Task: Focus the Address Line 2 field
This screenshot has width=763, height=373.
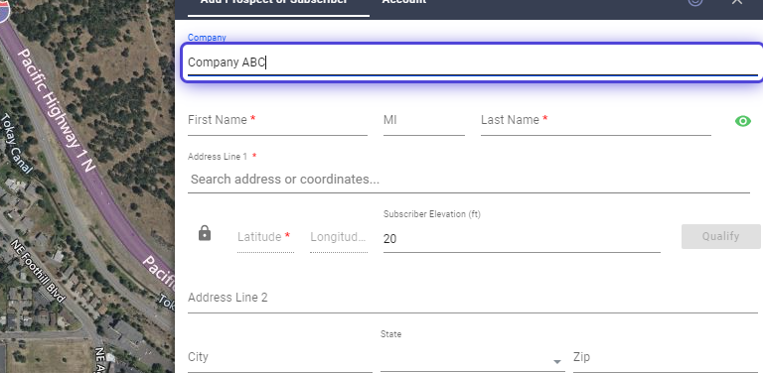Action: 473,298
